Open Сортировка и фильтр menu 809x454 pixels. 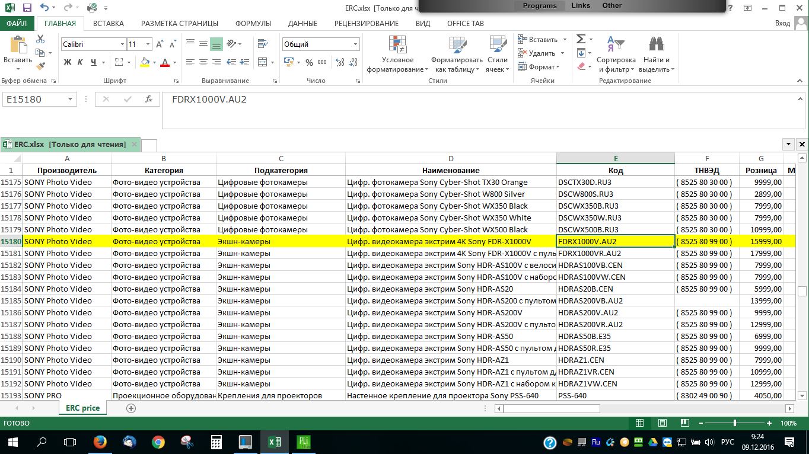click(616, 55)
